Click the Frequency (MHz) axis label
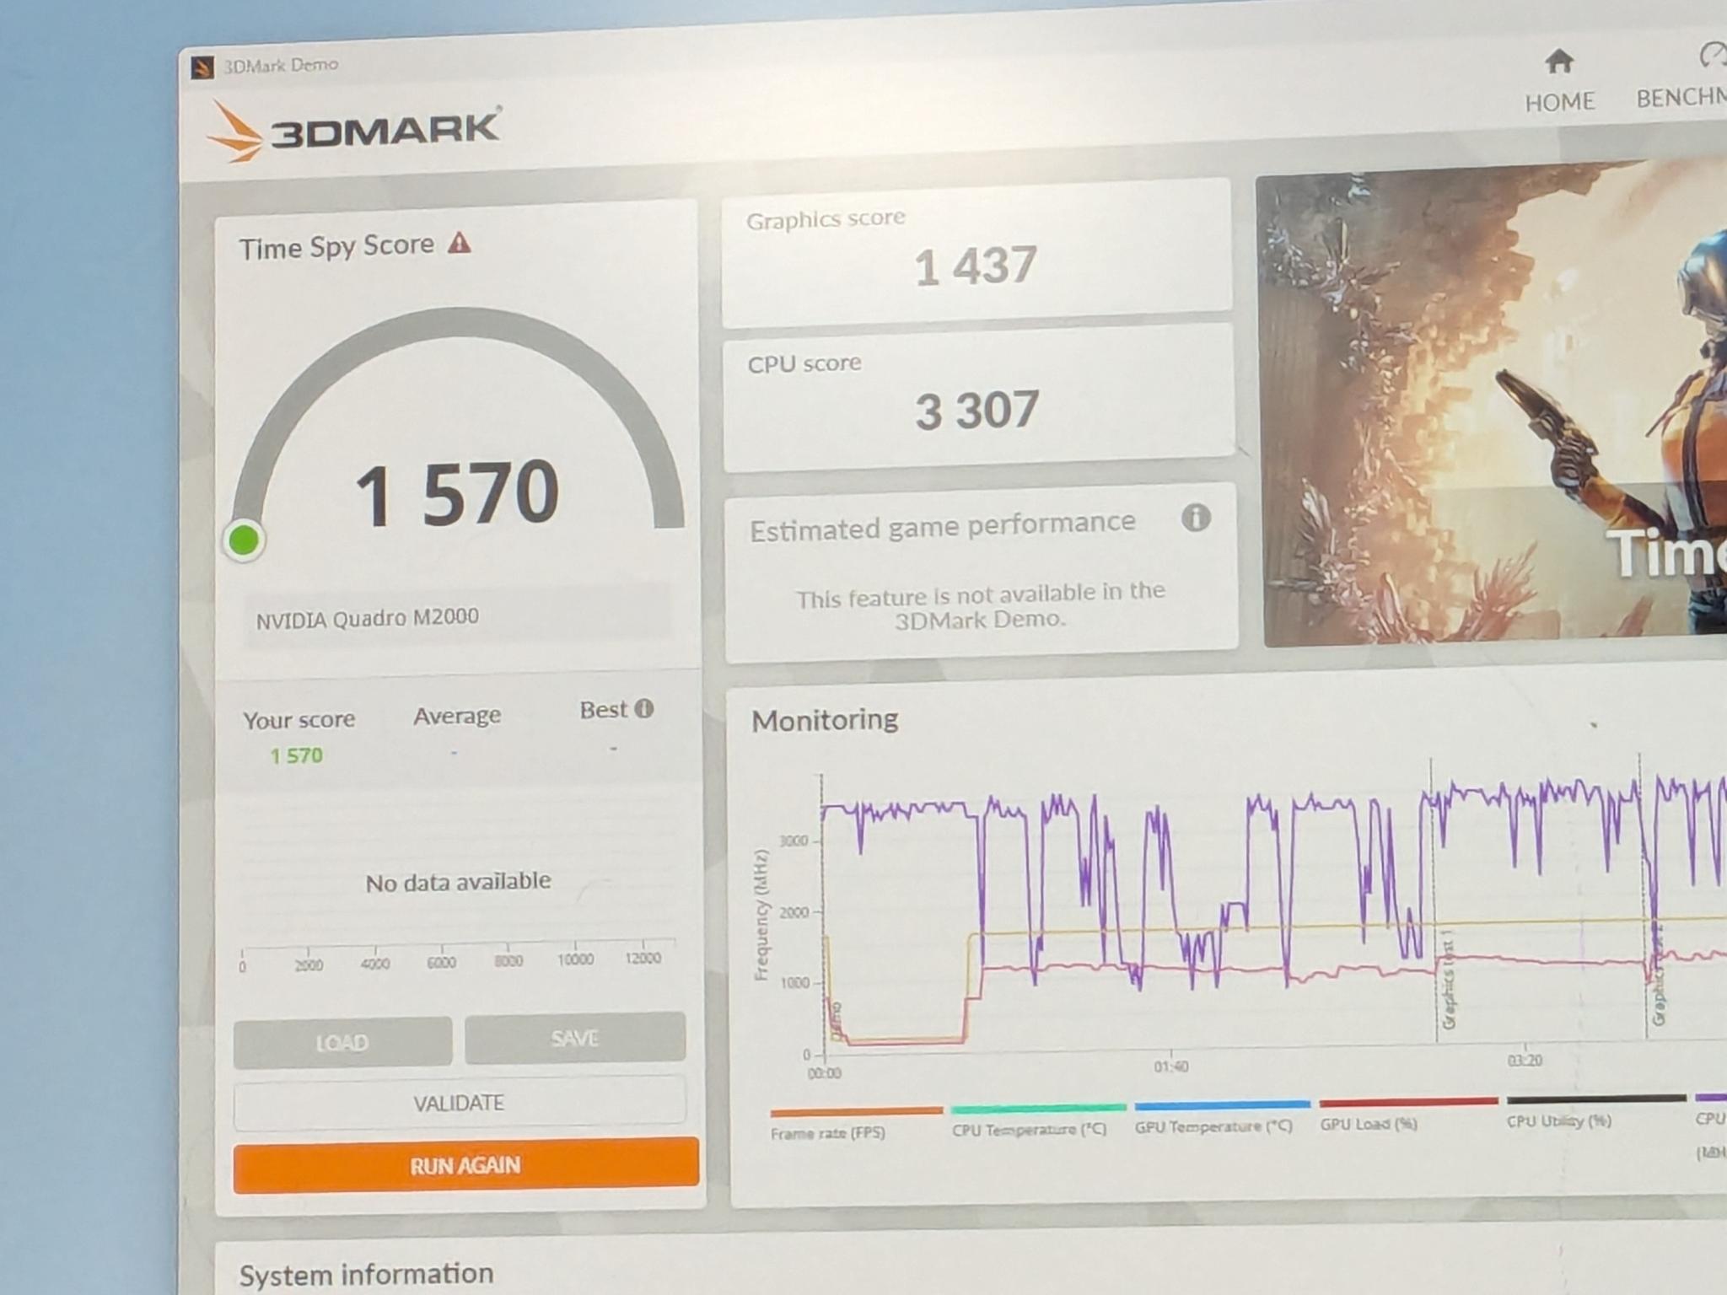The image size is (1727, 1295). [761, 916]
